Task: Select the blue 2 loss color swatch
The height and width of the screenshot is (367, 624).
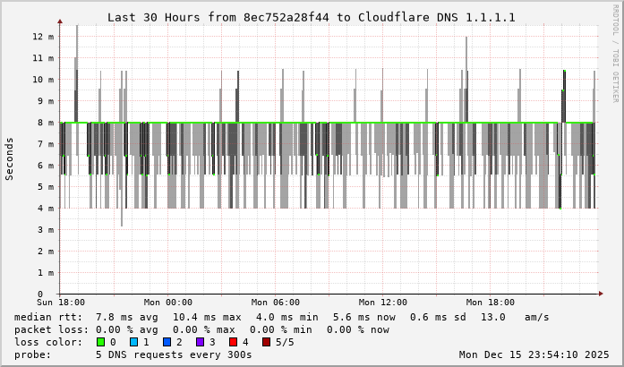Action: click(167, 342)
